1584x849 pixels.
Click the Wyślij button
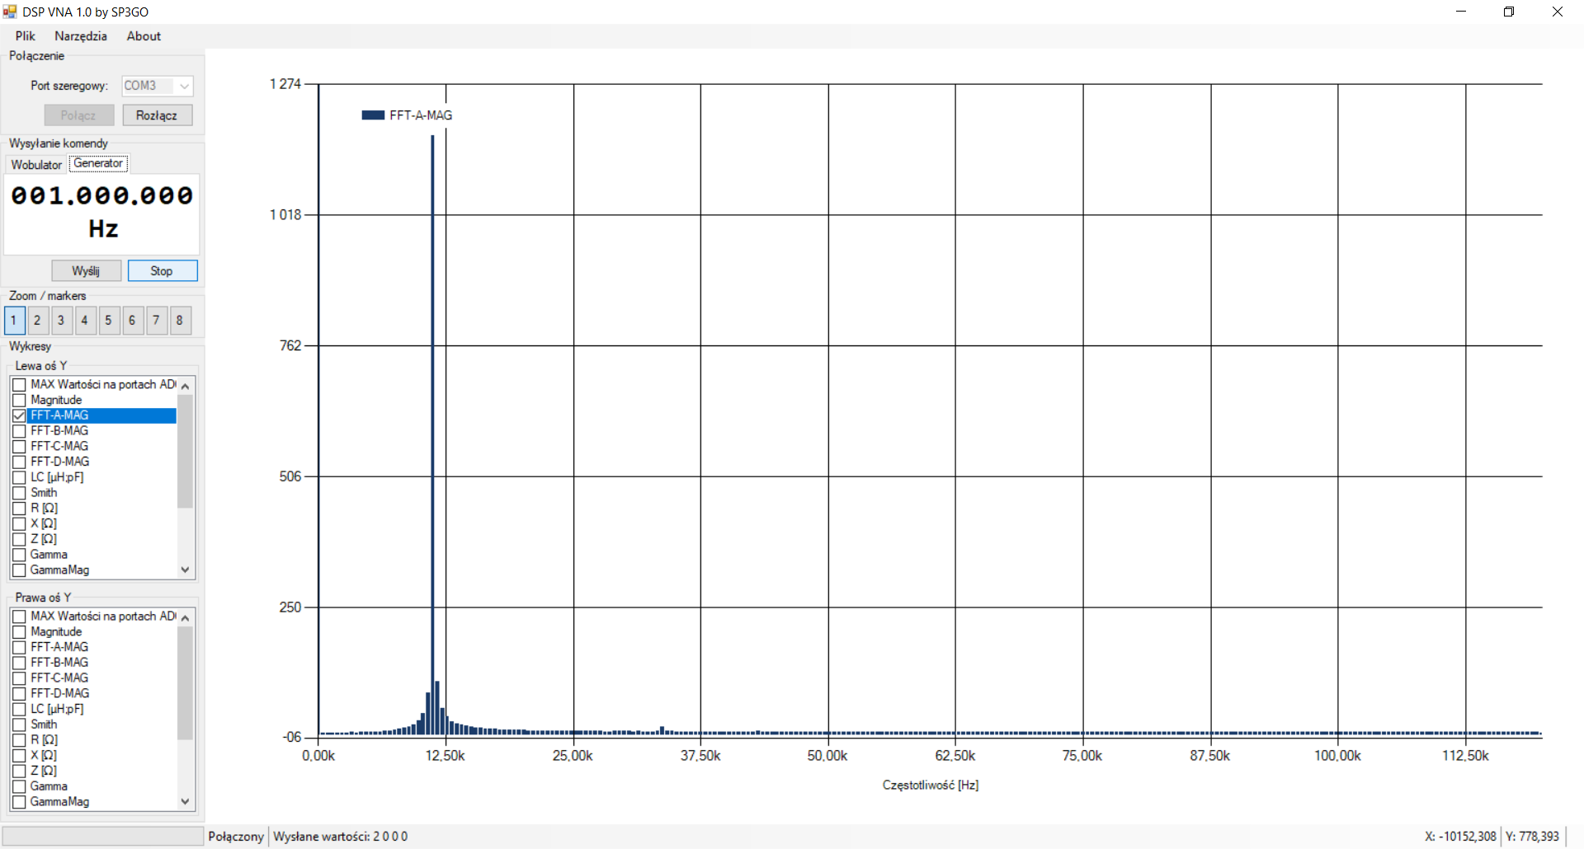tap(86, 271)
